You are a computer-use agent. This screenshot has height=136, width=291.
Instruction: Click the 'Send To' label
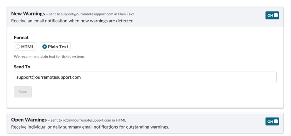[22, 67]
